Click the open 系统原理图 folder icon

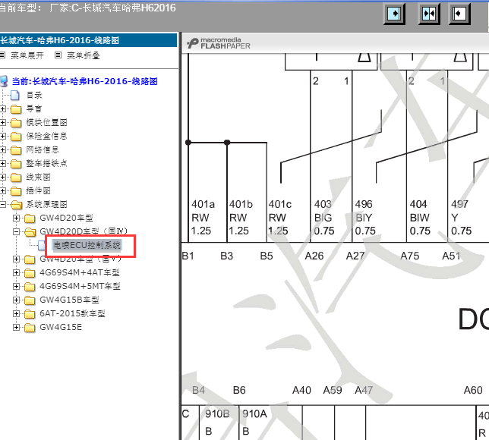coord(16,205)
